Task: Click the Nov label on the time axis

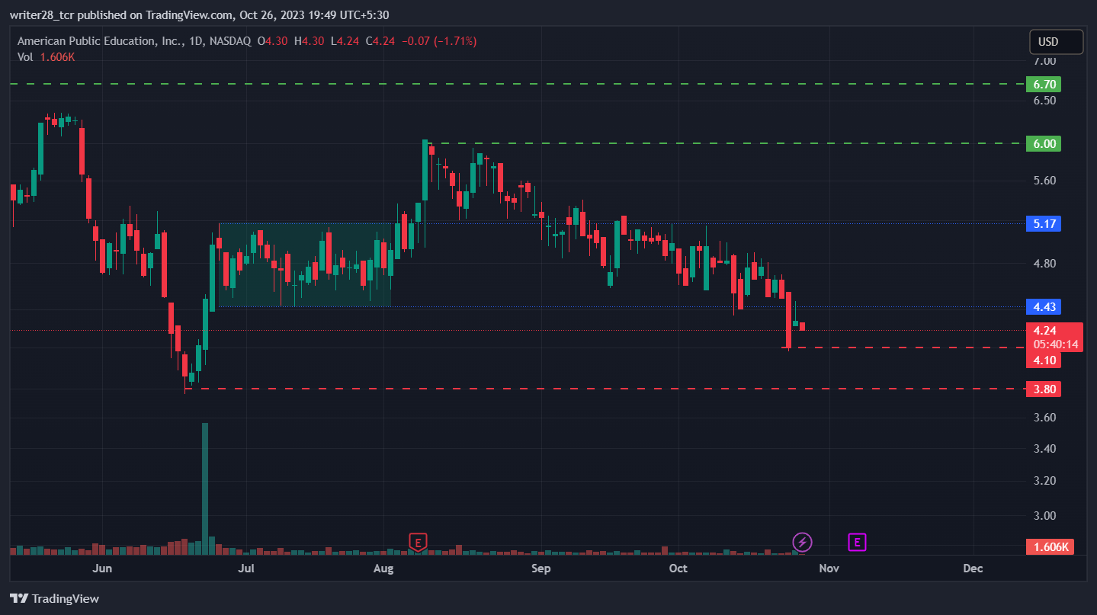Action: (829, 569)
